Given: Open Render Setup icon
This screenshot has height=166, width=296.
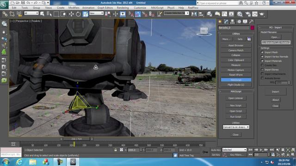Looking at the screenshot, I should point(248,14).
